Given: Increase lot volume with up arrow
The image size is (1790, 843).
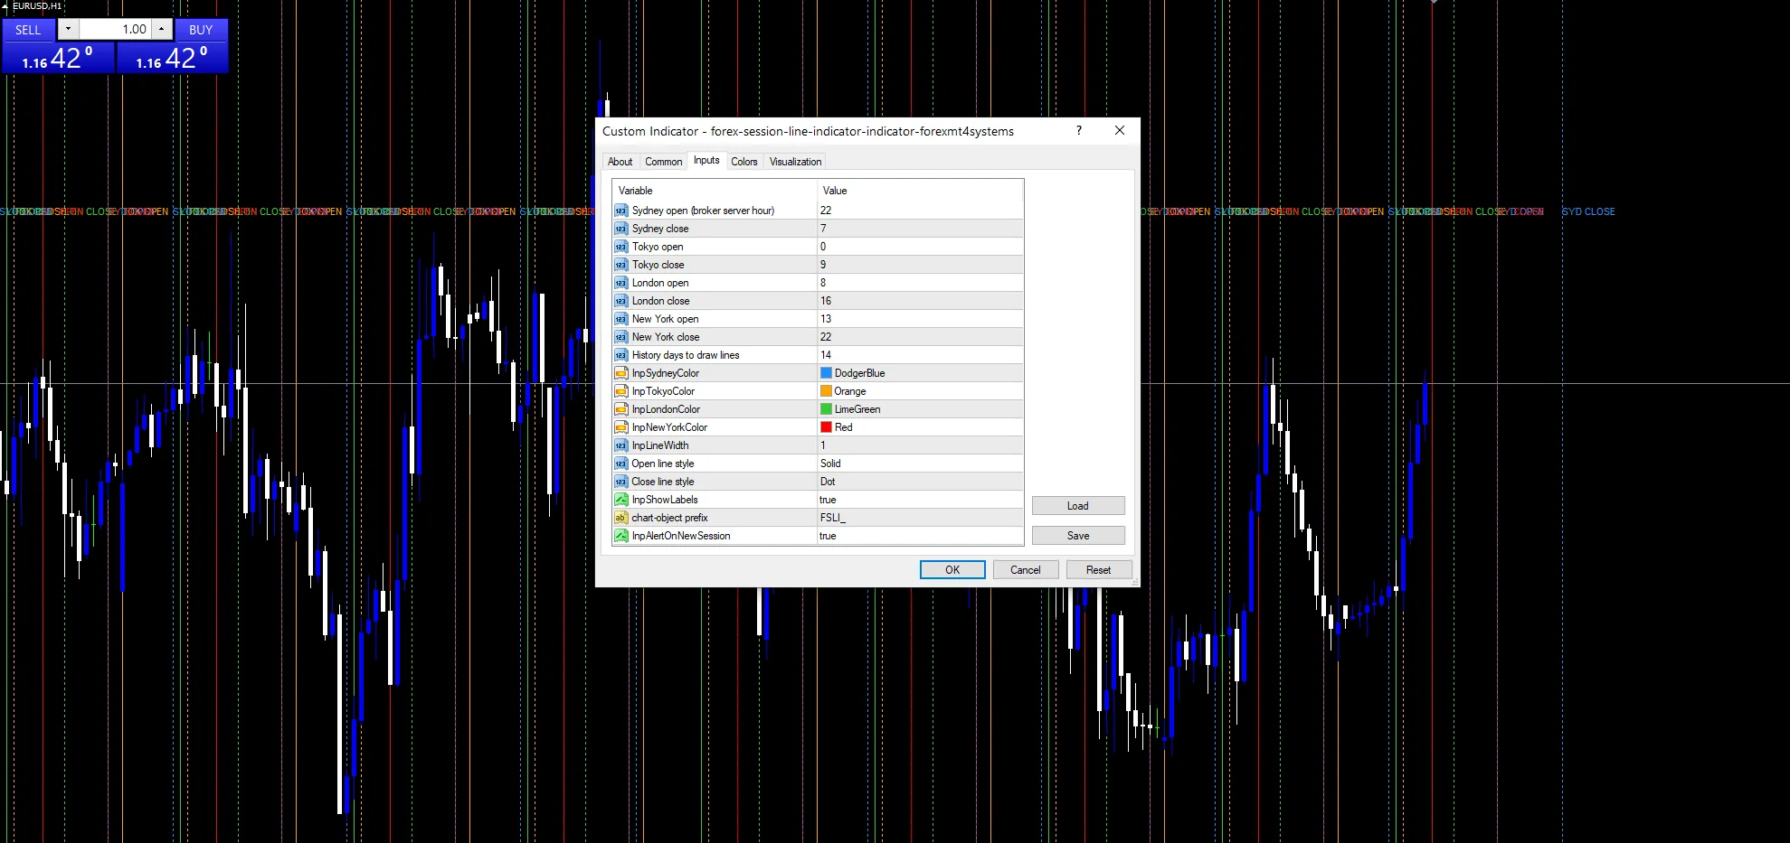Looking at the screenshot, I should 161,29.
